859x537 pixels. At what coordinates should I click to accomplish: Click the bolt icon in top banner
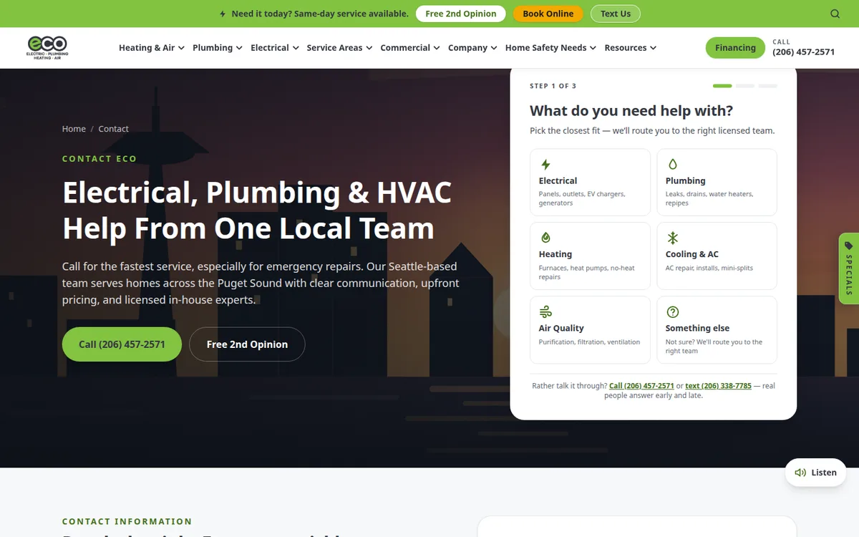click(x=223, y=14)
